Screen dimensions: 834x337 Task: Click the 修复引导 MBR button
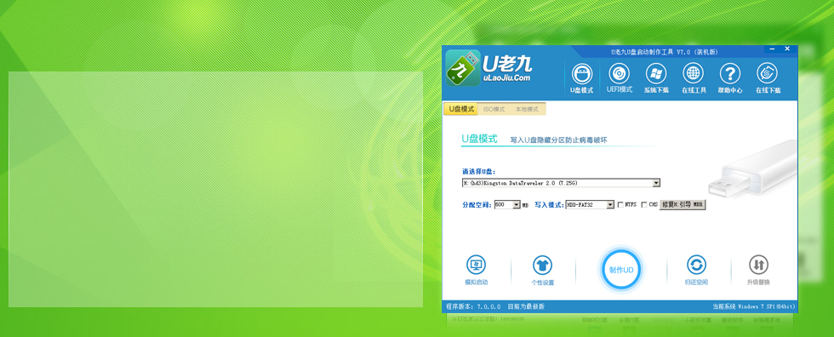(x=683, y=204)
